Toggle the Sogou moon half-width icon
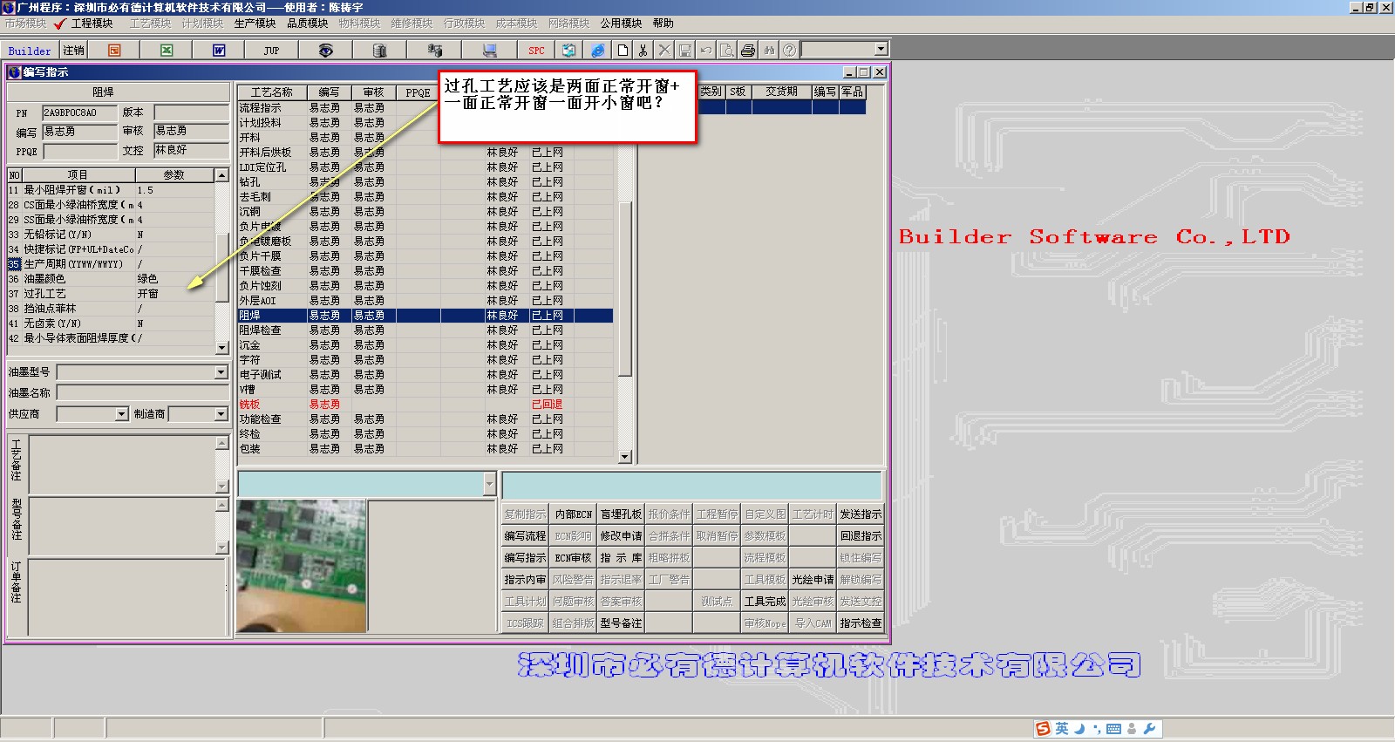The image size is (1395, 742). [x=1079, y=729]
